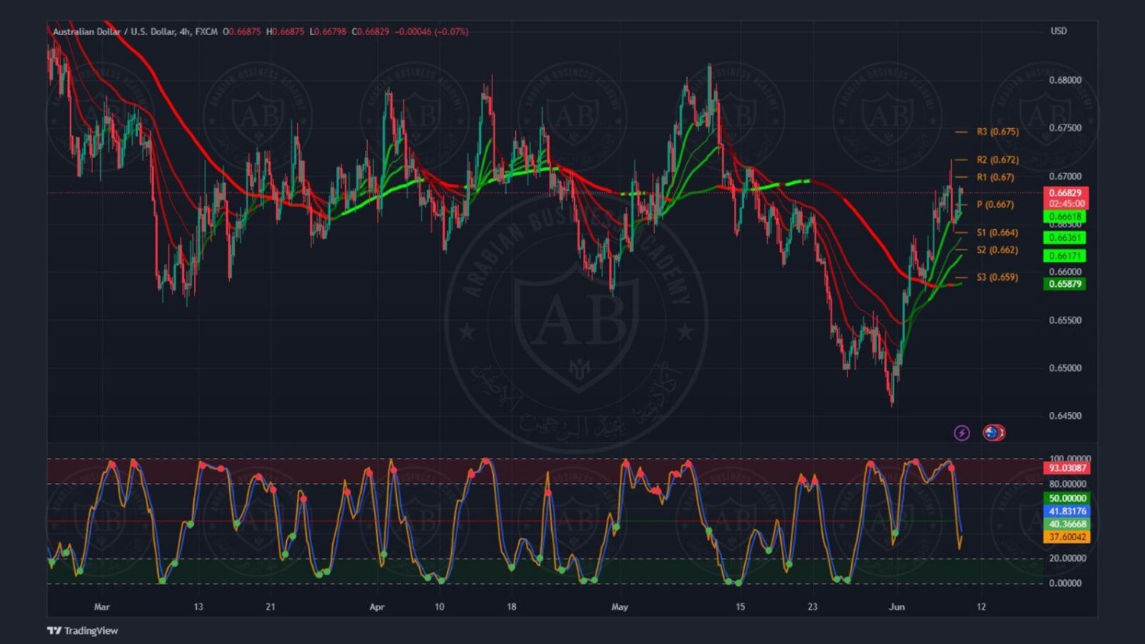The width and height of the screenshot is (1145, 644).
Task: Select the S1 (0.664) support label
Action: pyautogui.click(x=997, y=233)
